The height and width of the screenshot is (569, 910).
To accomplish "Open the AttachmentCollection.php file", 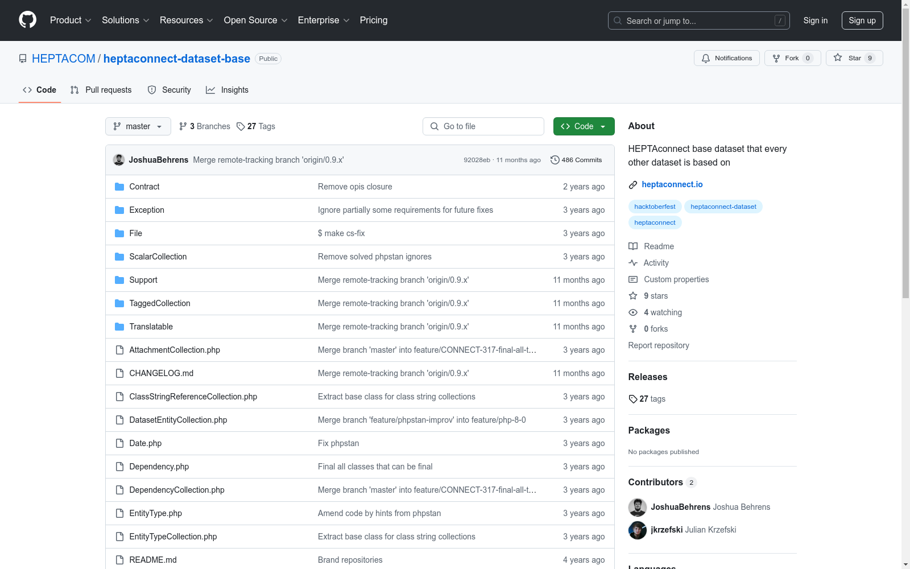I will click(175, 350).
